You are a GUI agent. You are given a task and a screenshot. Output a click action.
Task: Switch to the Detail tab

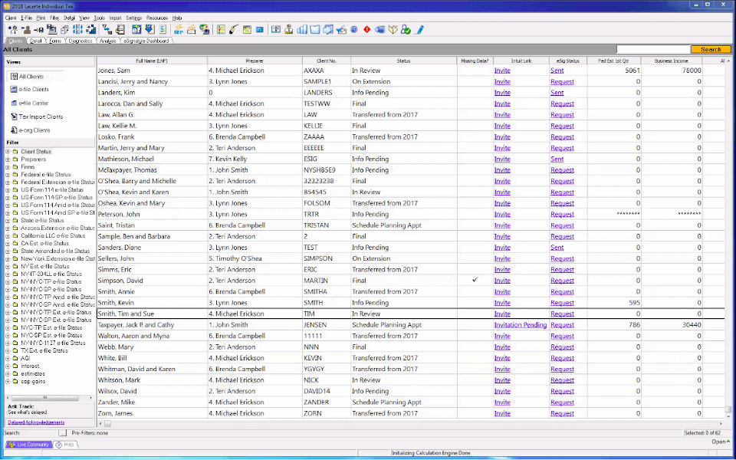[36, 41]
